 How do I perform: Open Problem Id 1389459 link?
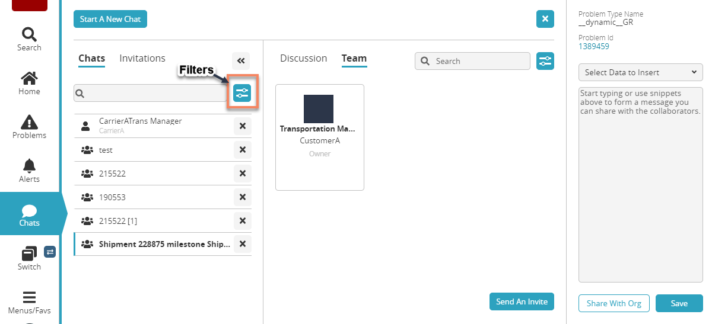tap(593, 46)
